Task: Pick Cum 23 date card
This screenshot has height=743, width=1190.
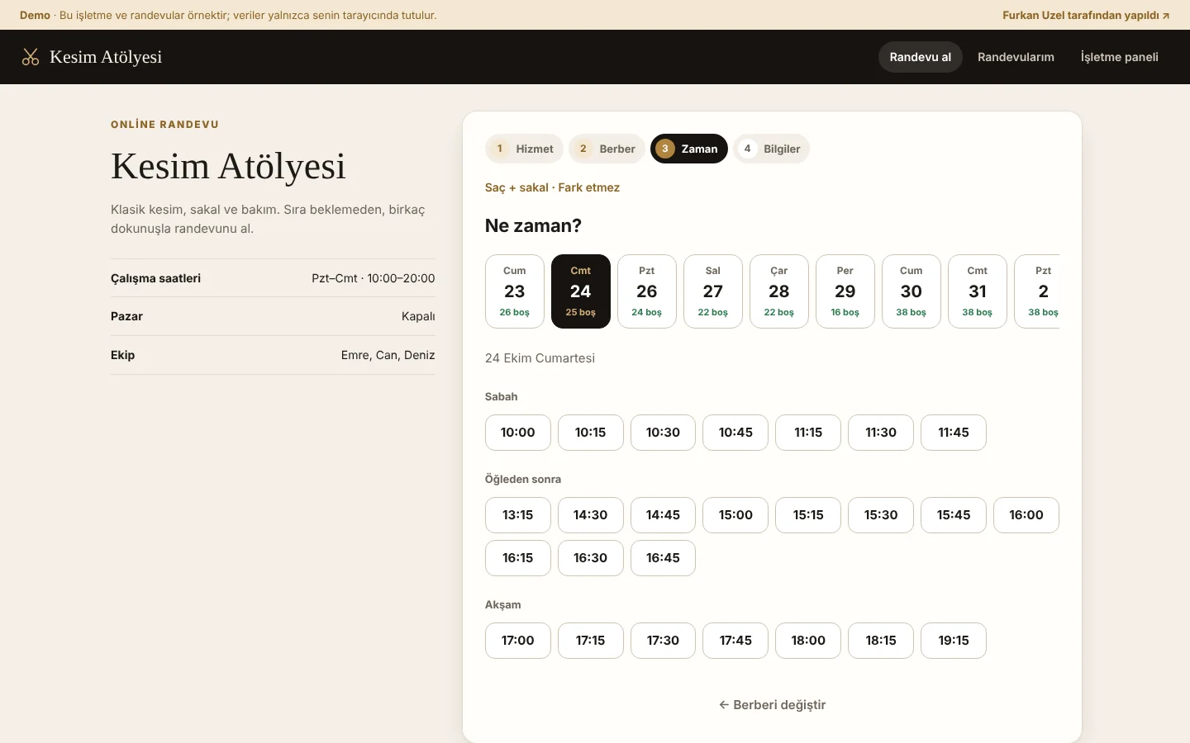Action: [x=515, y=291]
